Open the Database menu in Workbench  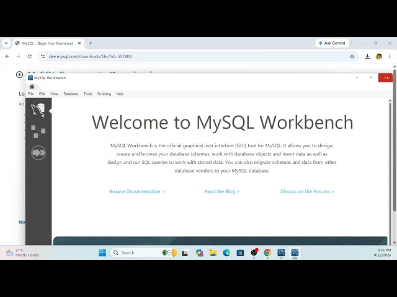pos(71,94)
